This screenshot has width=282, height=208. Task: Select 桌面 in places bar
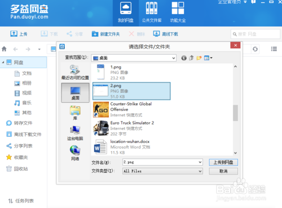click(75, 93)
